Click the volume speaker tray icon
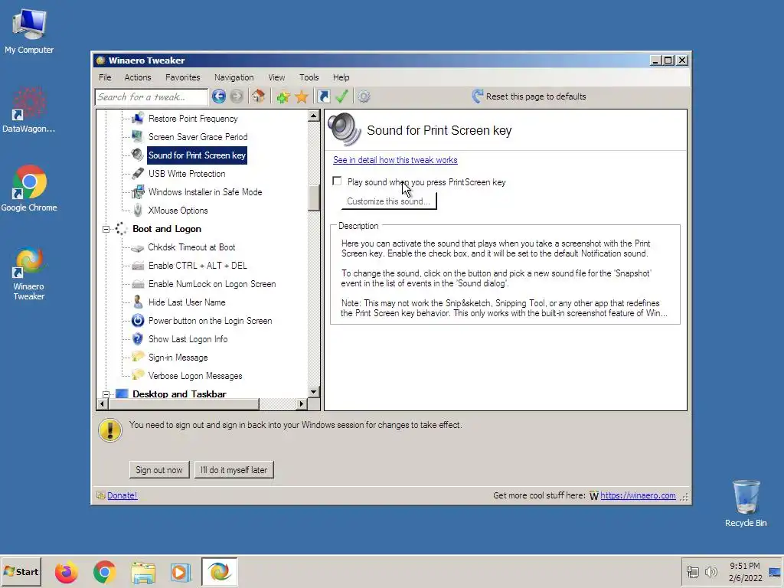 (711, 571)
